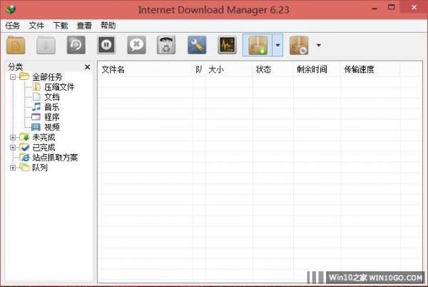Select the 音乐 category
Screen dimensions: 428x287
52,107
